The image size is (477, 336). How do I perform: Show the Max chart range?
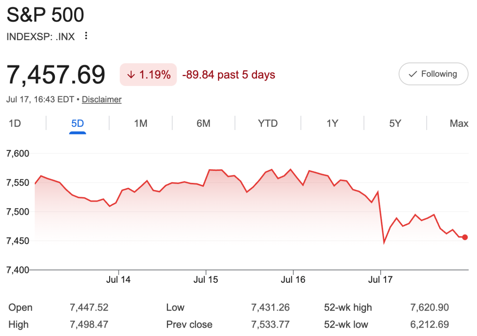459,123
